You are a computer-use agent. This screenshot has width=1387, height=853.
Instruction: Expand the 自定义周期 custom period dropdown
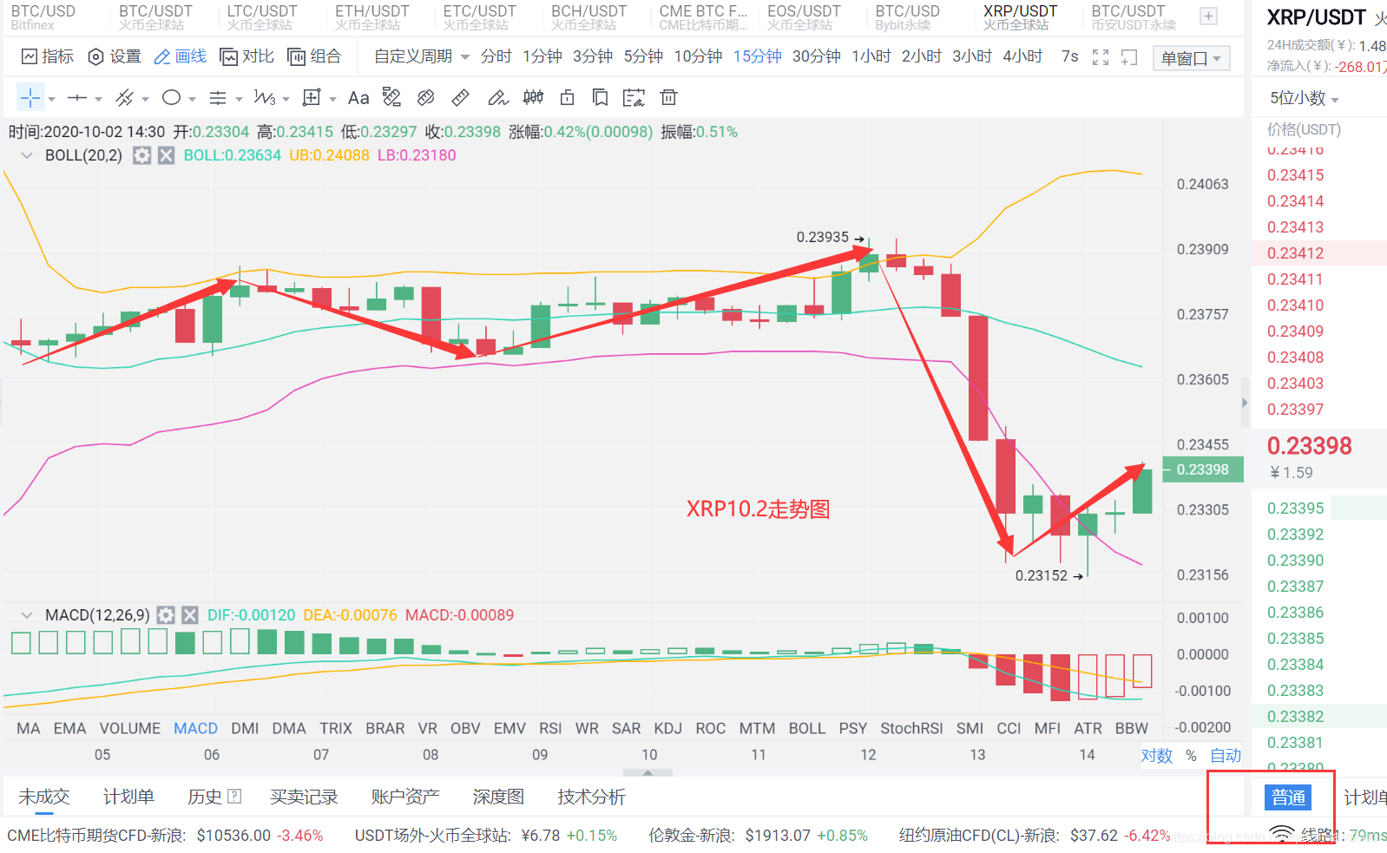422,56
